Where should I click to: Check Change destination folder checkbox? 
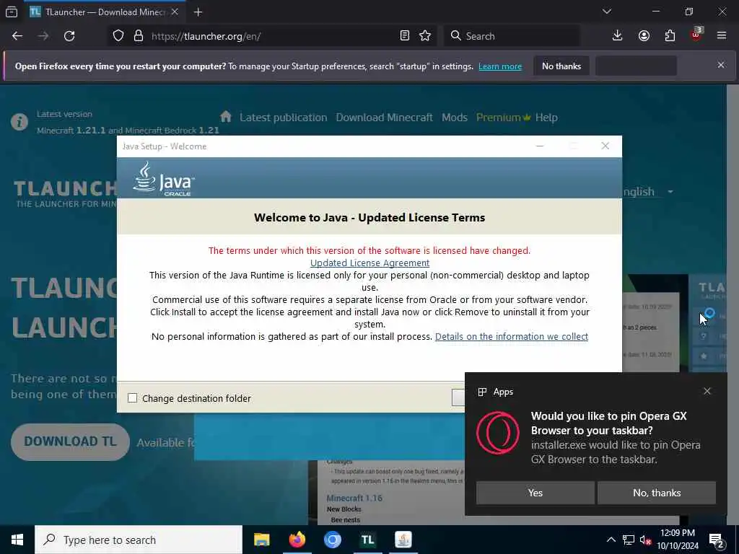[x=133, y=398]
